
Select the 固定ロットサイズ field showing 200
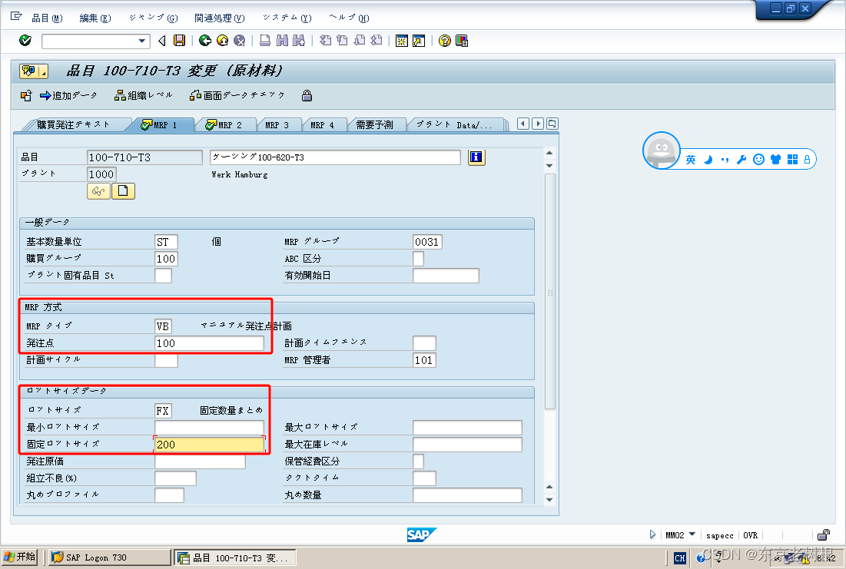pos(207,444)
